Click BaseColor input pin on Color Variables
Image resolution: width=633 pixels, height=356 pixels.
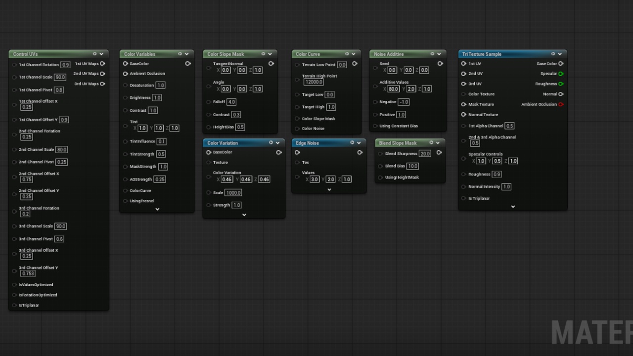coord(126,64)
